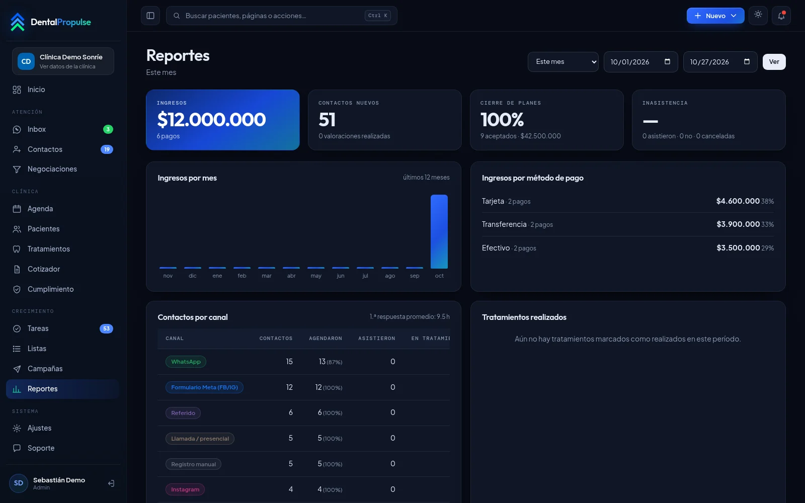Viewport: 805px width, 503px height.
Task: Click the oct bar in Ingresos chart
Action: 439,231
